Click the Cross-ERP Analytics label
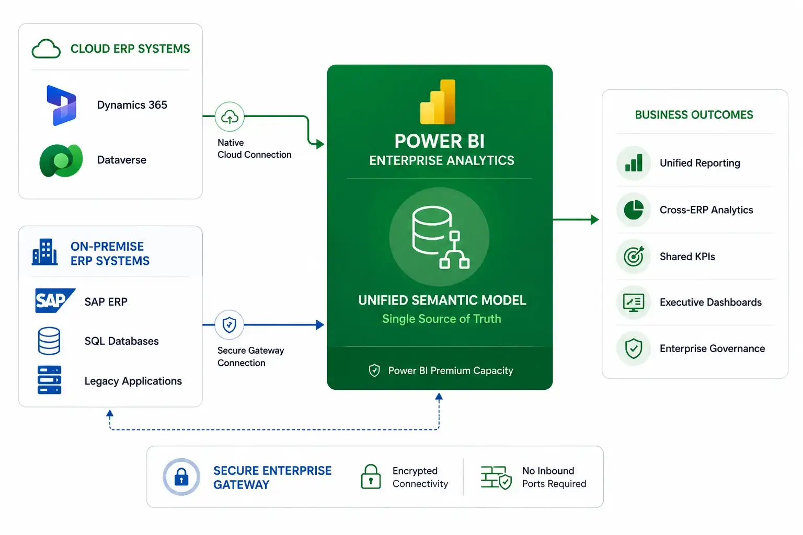This screenshot has height=535, width=803. click(706, 210)
